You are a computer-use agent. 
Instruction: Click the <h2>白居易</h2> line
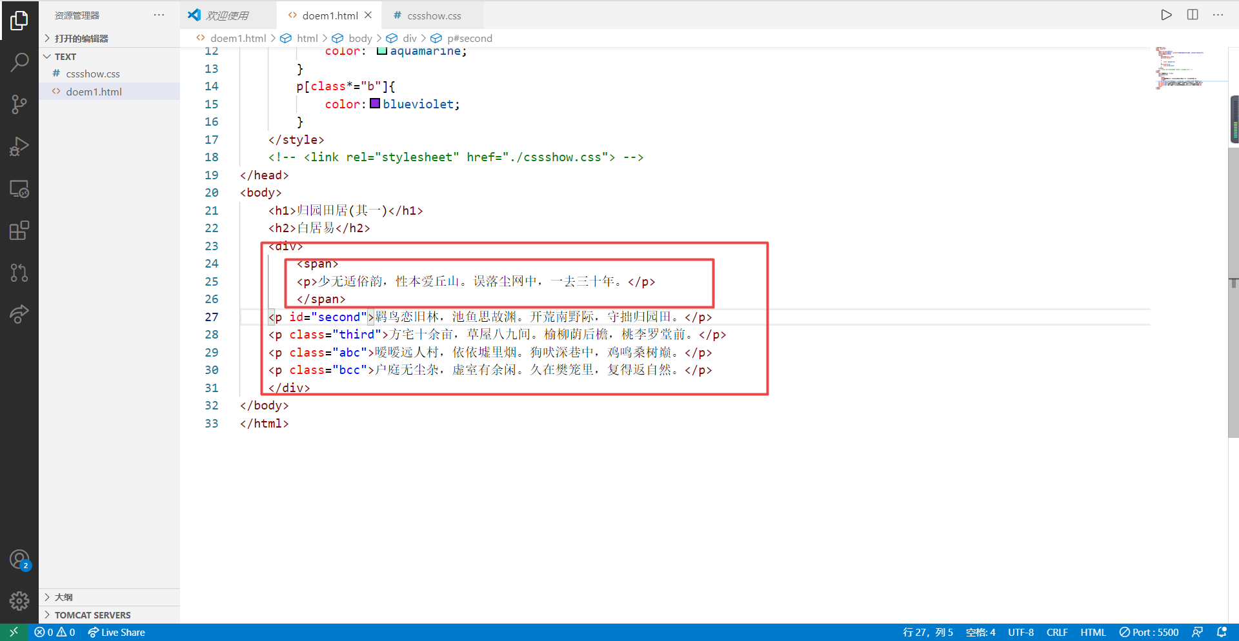(x=319, y=228)
